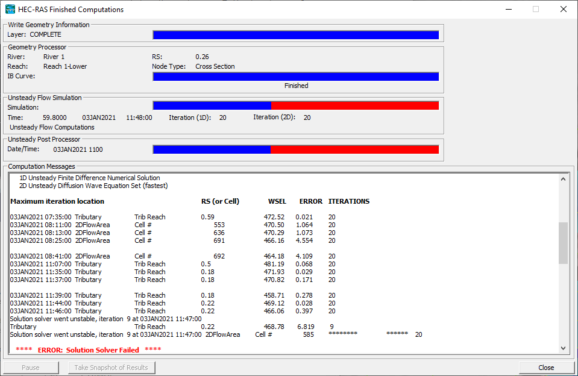Click the '03JAN2021 08:25:00' 2DFlowArea row
The height and width of the screenshot is (376, 578).
click(172, 240)
